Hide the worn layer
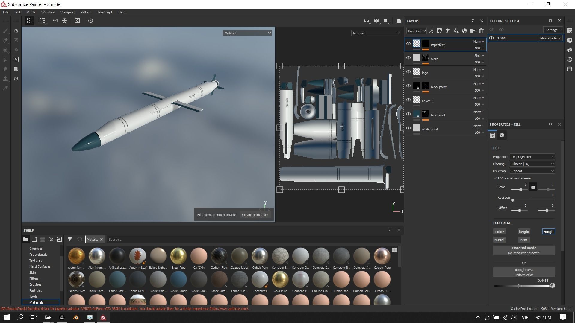The image size is (575, 323). [x=408, y=58]
